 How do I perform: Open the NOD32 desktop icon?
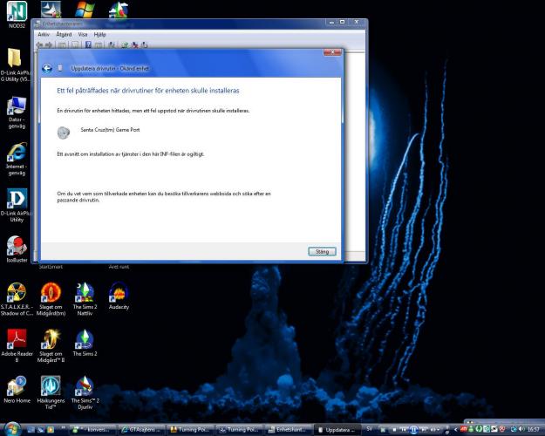(x=16, y=14)
